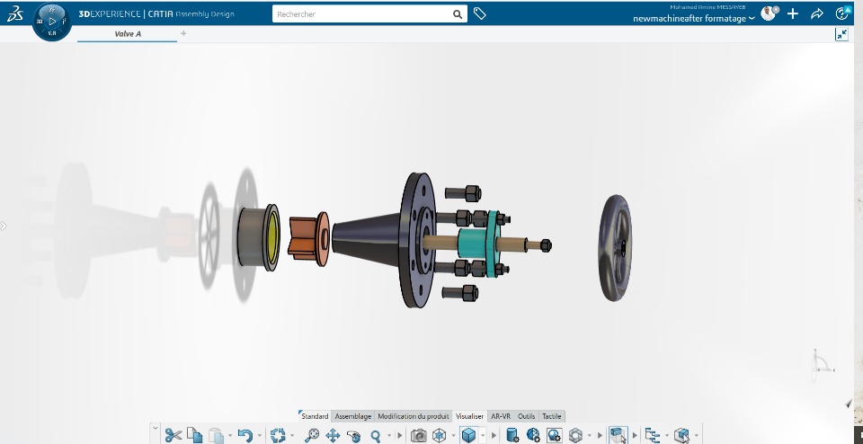The image size is (863, 444).
Task: Open the newmachineafter formatage workspace dropdown
Action: coord(693,19)
